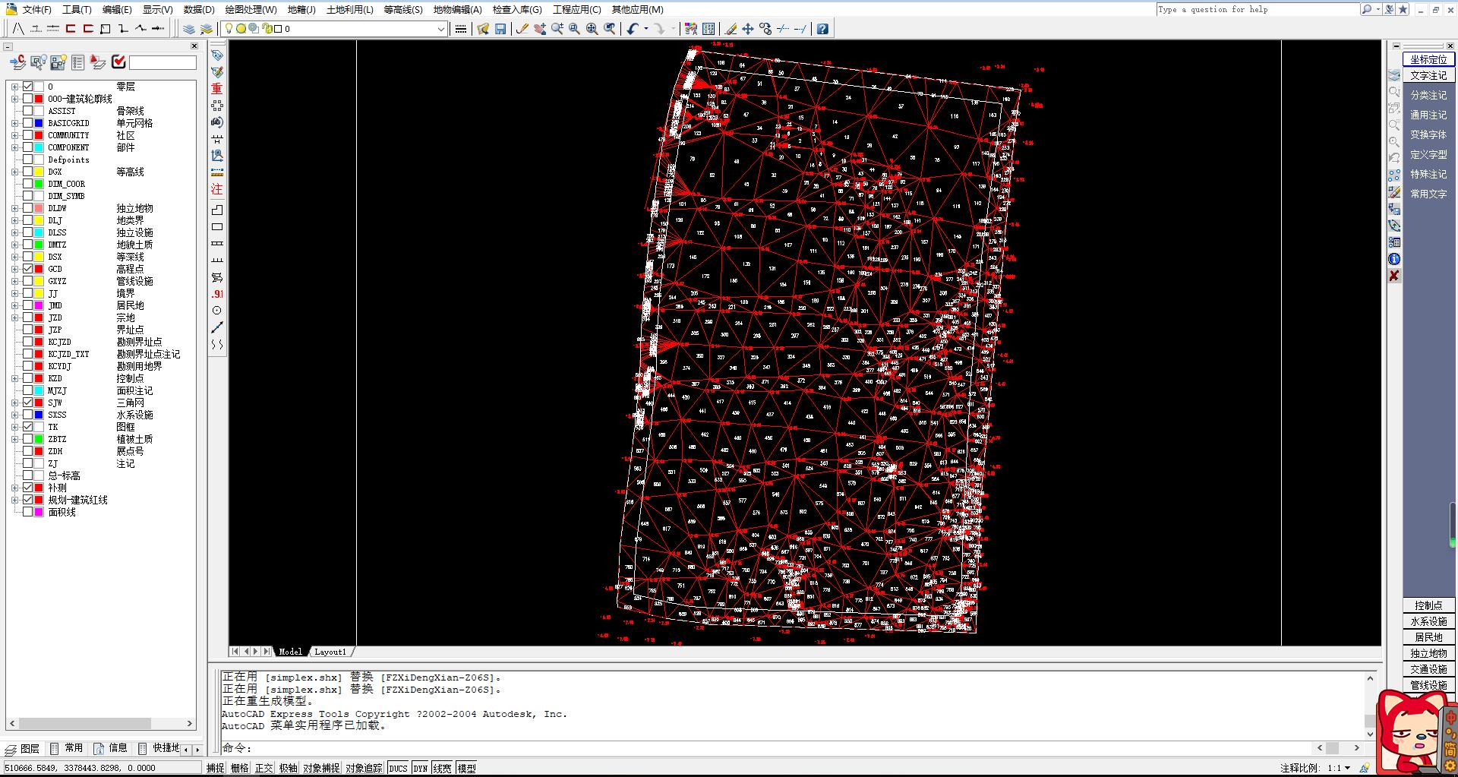1458x777 pixels.
Task: Expand the GXYZ layer tree node
Action: pos(14,281)
